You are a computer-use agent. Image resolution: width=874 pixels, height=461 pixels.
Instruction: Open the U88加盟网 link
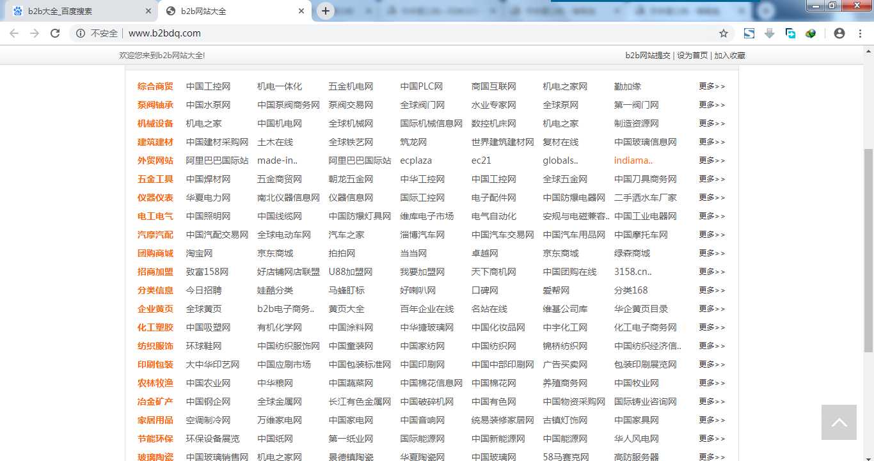[351, 272]
